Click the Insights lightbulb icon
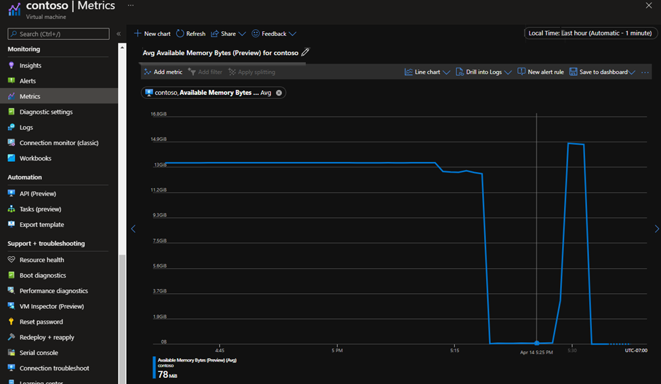The width and height of the screenshot is (661, 384). coord(12,65)
